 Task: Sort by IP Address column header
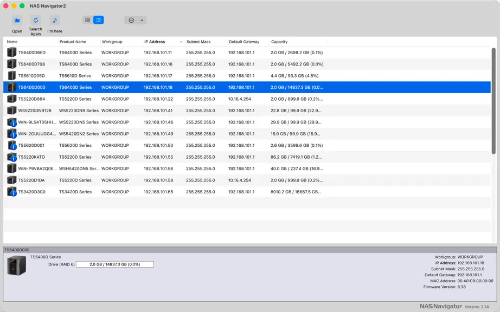[x=155, y=42]
